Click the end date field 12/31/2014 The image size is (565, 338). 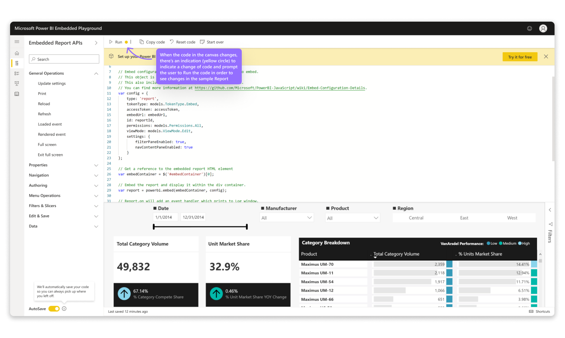coord(193,217)
